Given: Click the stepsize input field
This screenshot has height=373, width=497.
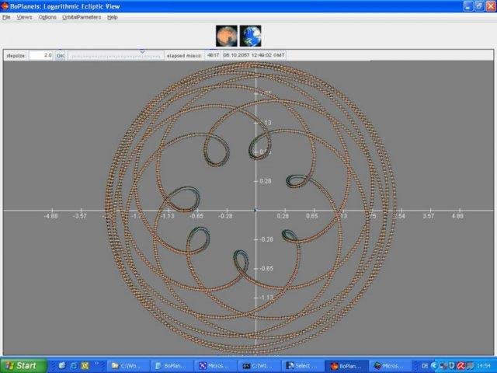Looking at the screenshot, I should pos(40,56).
